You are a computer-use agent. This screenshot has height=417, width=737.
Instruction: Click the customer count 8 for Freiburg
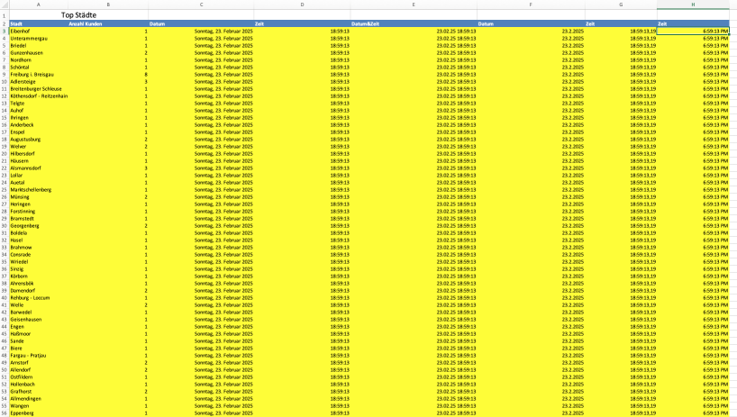click(x=146, y=74)
